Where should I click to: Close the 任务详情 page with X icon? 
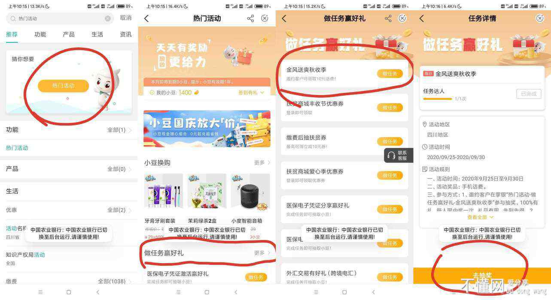(x=540, y=18)
